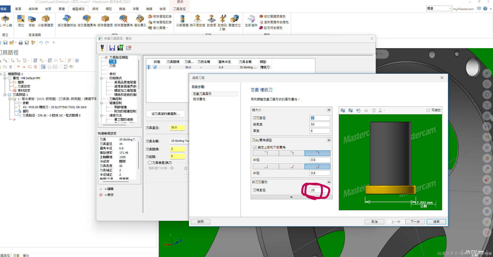
Task: Click the 與平面對齊 ribbon icon
Action: click(x=198, y=21)
